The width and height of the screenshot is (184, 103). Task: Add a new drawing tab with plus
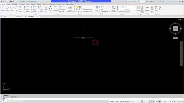41,17
